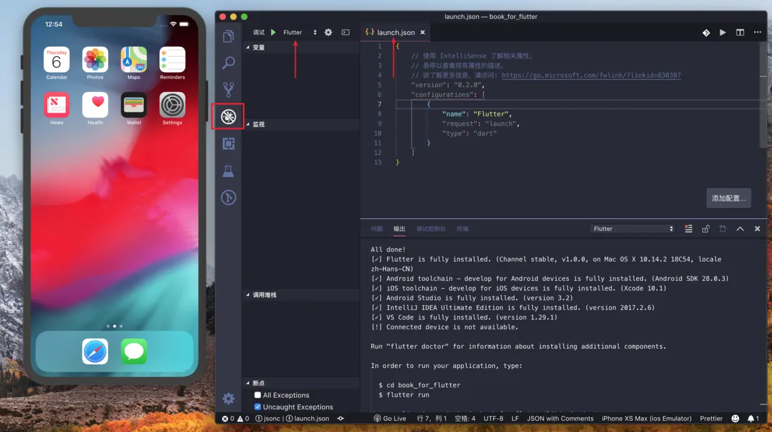Switch to the 问题 problems tab
This screenshot has height=432, width=772.
click(377, 229)
